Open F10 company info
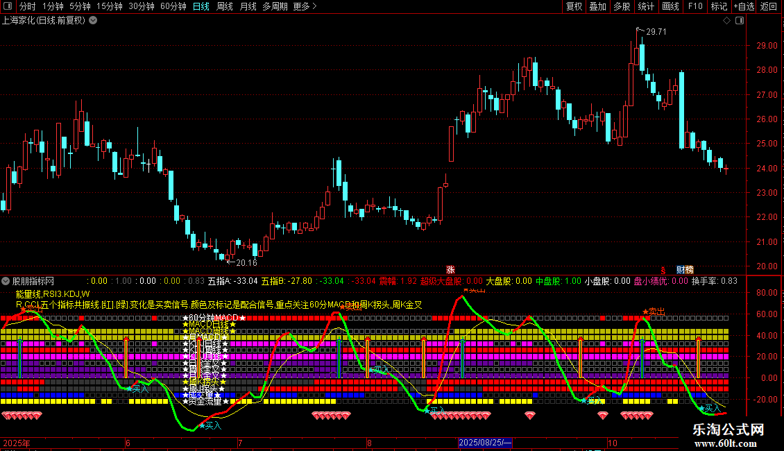The width and height of the screenshot is (784, 451). point(695,6)
